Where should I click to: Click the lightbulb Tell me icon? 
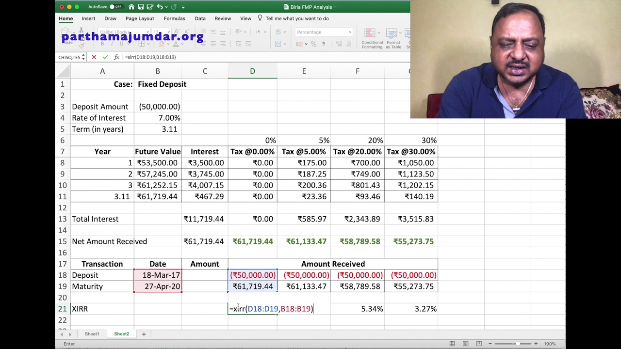260,18
